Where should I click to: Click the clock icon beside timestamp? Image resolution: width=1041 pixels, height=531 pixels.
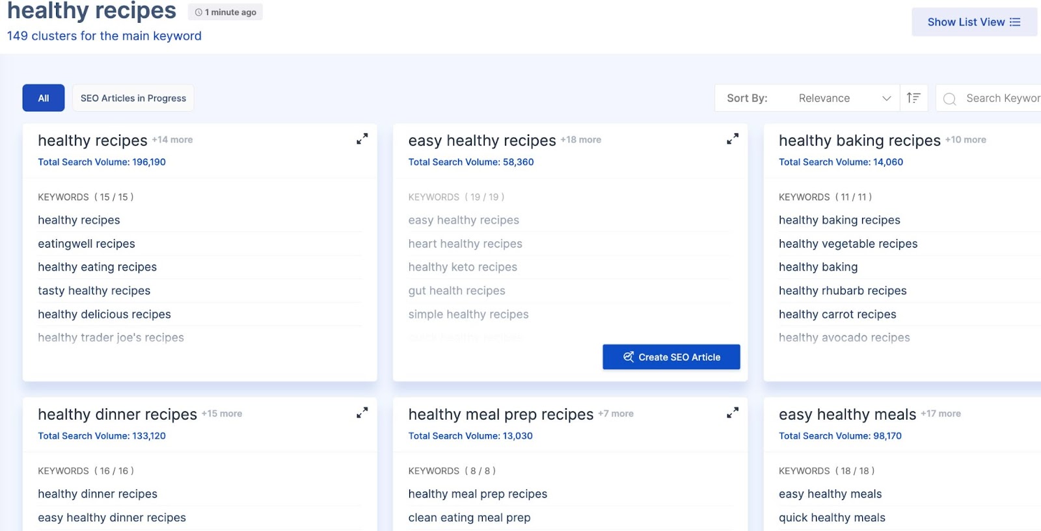click(198, 12)
